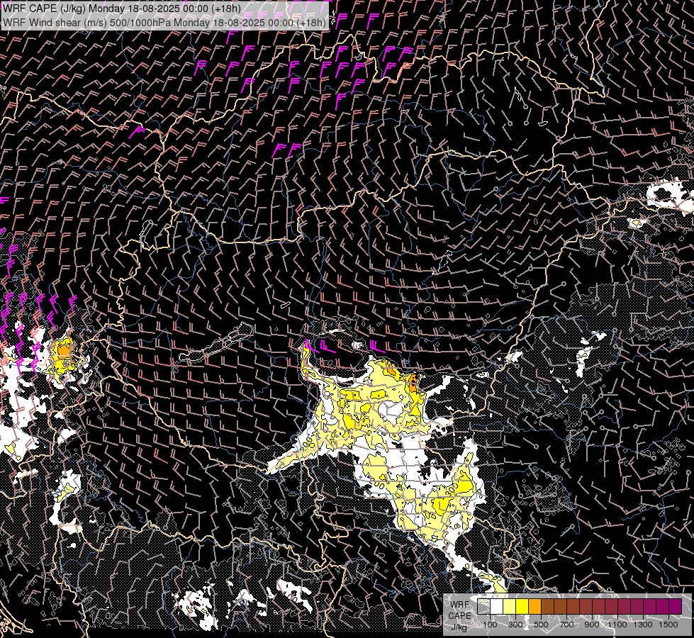The width and height of the screenshot is (694, 638).
Task: Click the J/kg unit label in the legend
Action: point(459,627)
